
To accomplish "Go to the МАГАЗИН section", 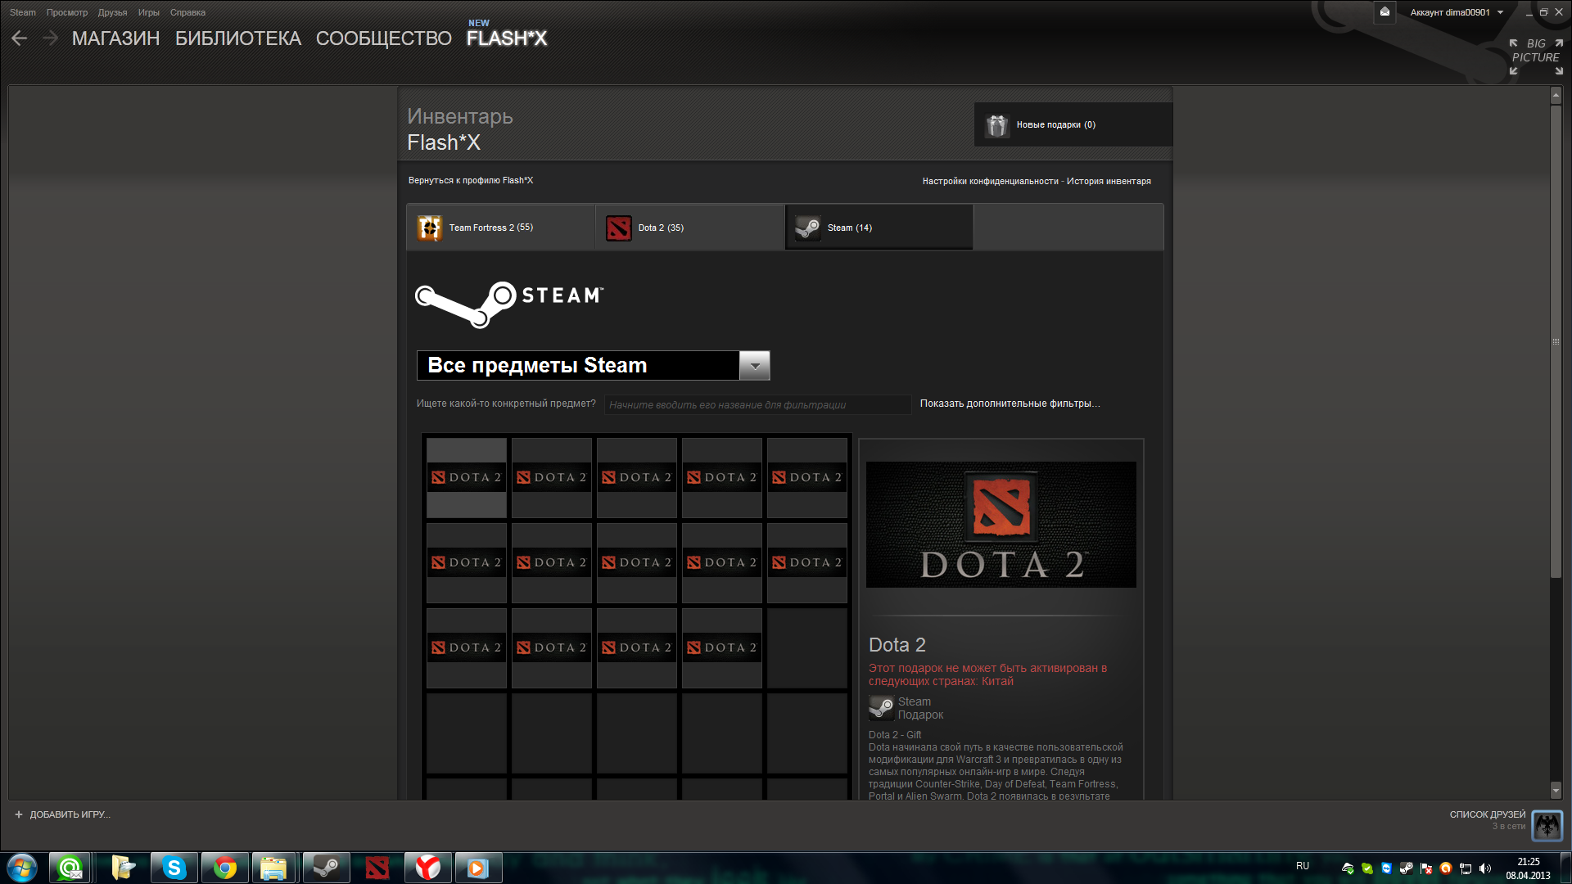I will click(x=115, y=38).
